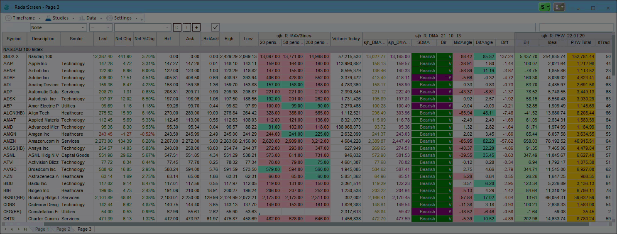Expand the Timeframe dropdown arrow
The image size is (617, 234).
[x=39, y=18]
